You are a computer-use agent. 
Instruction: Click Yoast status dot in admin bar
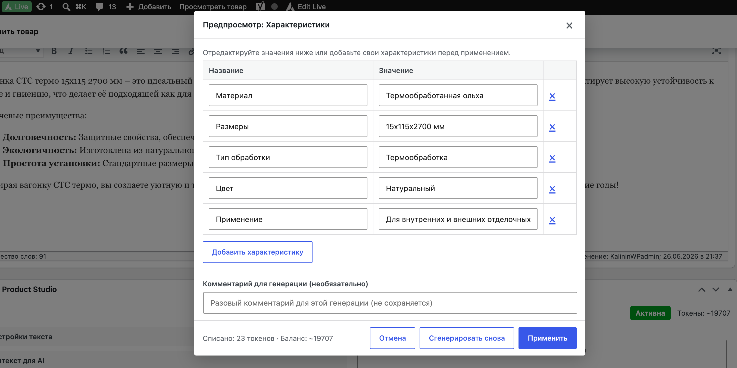point(274,6)
